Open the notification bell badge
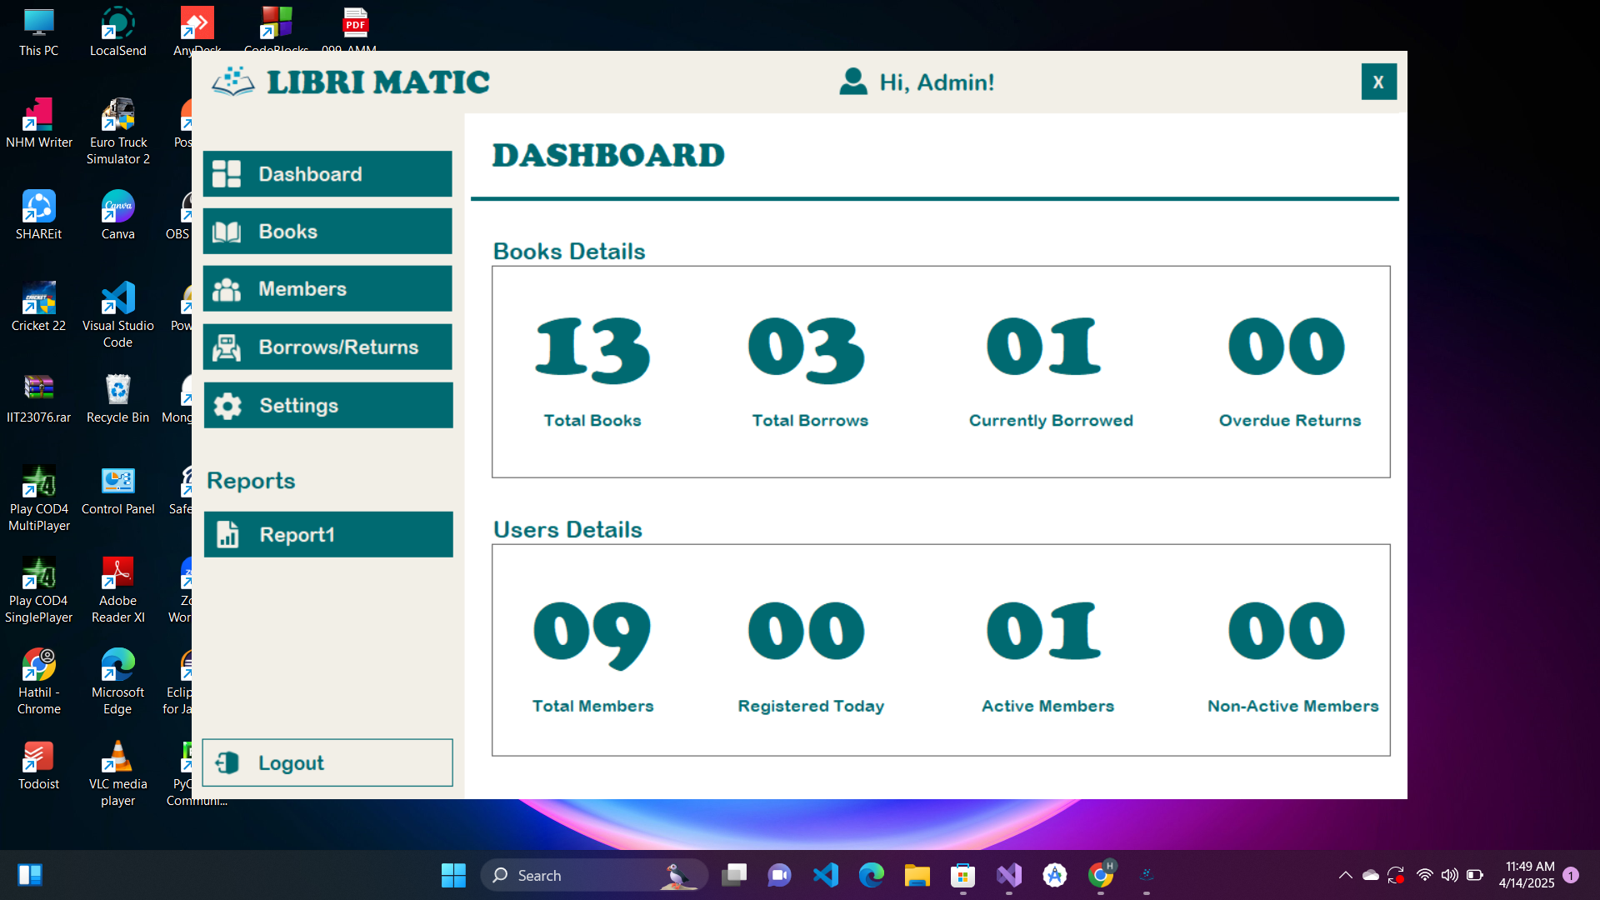Image resolution: width=1600 pixels, height=900 pixels. [1571, 875]
